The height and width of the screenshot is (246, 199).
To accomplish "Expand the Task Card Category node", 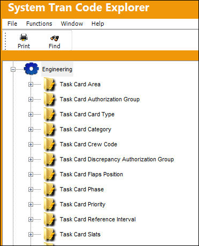I will pos(30,129).
